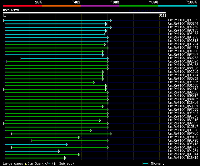Open the UniRef100_Q9SJ83 entry

pos(183,65)
